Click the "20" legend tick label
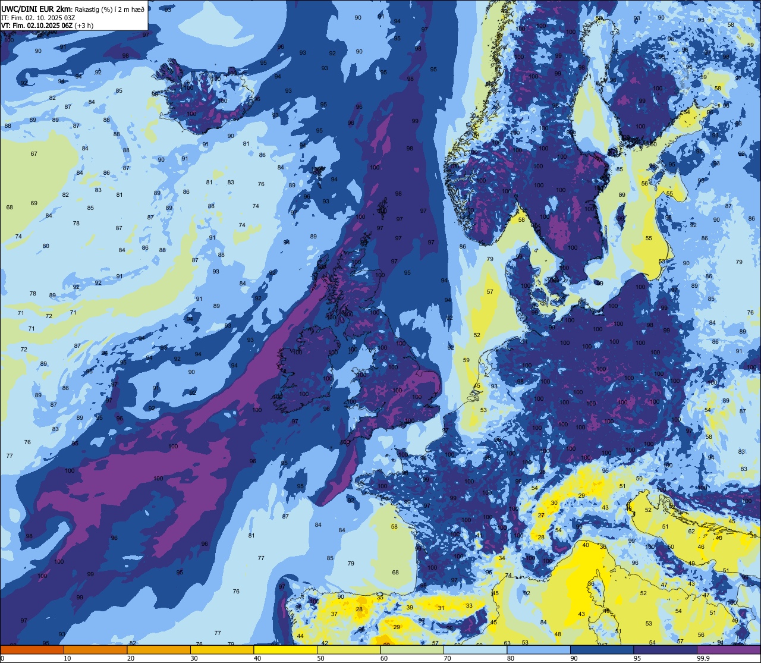761x663 pixels. pyautogui.click(x=131, y=658)
